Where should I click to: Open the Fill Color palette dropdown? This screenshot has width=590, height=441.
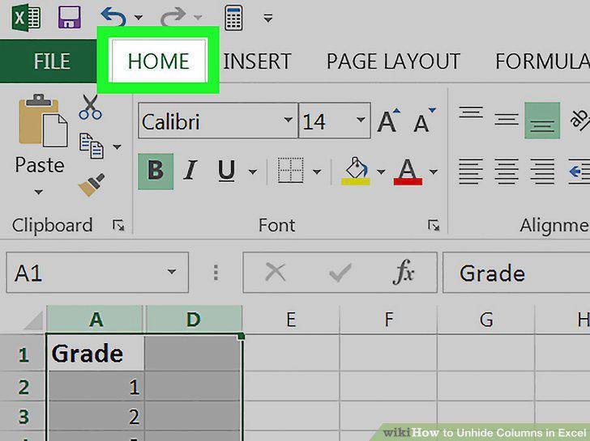(x=381, y=172)
